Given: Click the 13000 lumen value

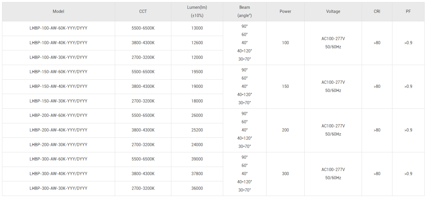Looking at the screenshot, I should click(x=197, y=28).
